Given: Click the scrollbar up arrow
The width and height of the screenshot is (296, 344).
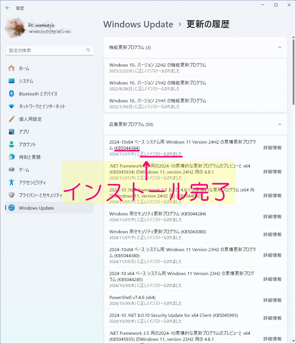Looking at the screenshot, I should pyautogui.click(x=293, y=37).
